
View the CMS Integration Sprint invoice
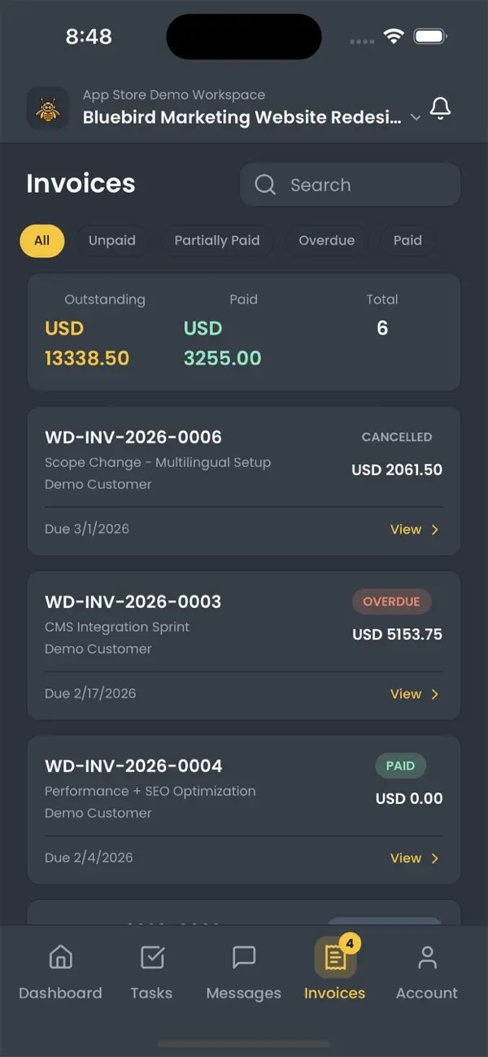[x=406, y=694]
